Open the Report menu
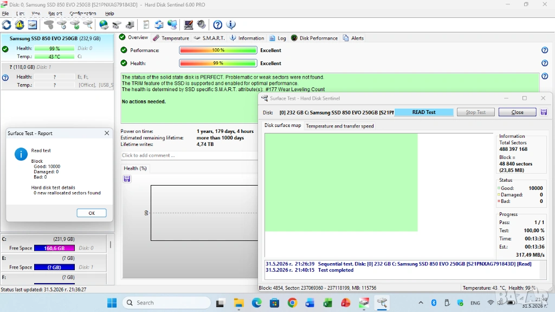 click(x=55, y=14)
